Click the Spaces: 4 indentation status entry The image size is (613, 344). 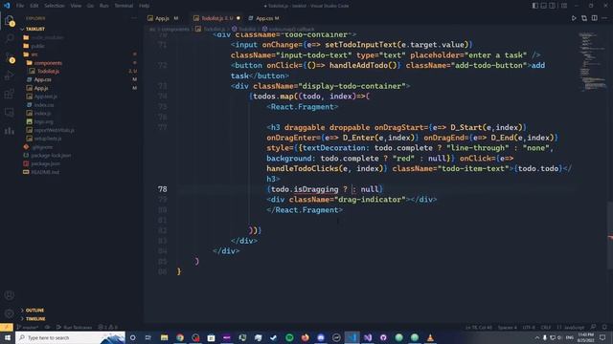click(508, 328)
